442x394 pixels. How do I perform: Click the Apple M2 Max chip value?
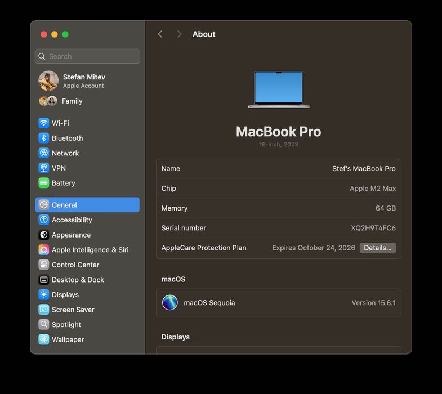click(x=373, y=188)
